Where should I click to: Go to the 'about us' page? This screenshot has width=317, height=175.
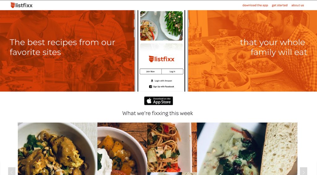(297, 5)
